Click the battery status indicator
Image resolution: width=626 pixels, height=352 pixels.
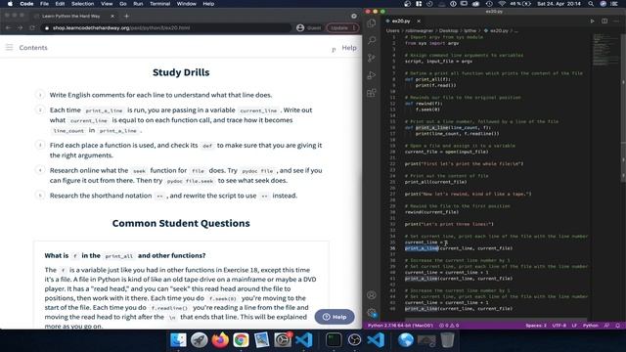coord(520,4)
